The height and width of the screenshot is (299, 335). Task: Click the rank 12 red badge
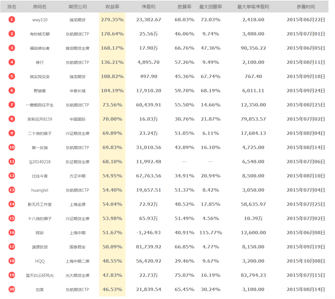click(x=12, y=176)
